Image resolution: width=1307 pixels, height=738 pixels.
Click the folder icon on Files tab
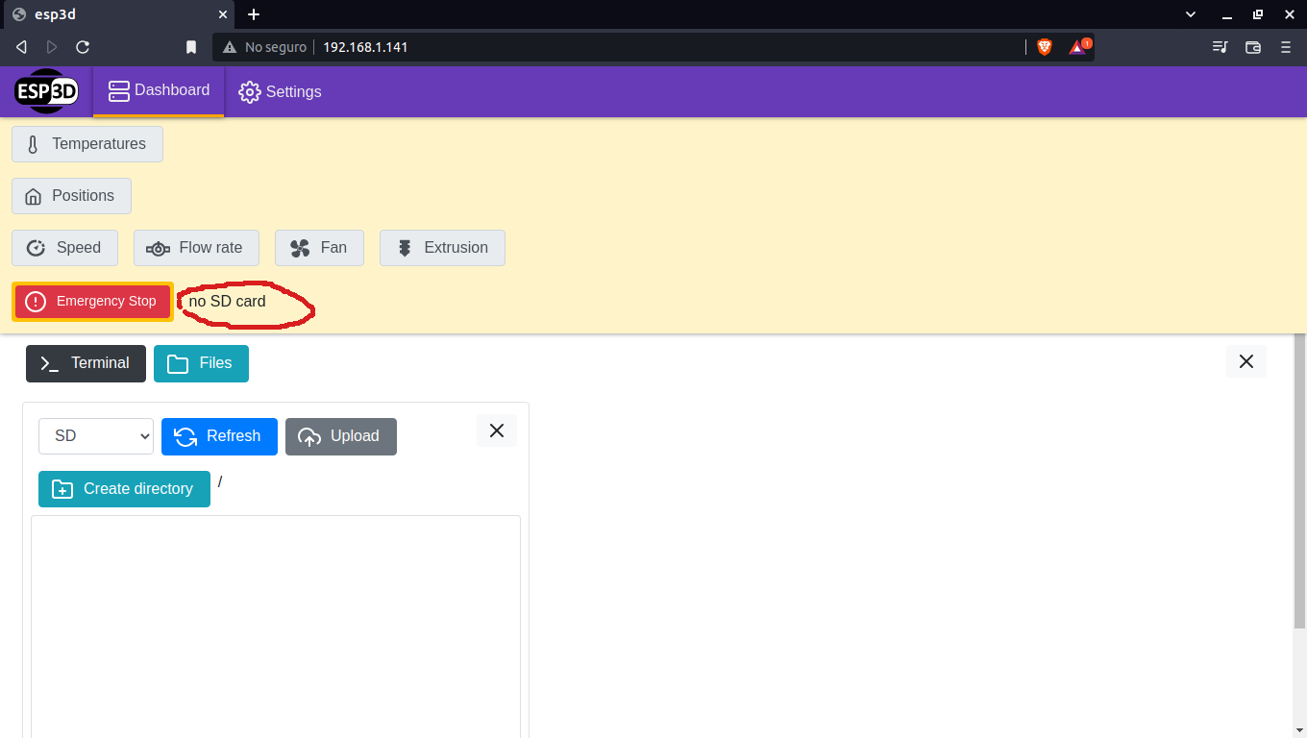pyautogui.click(x=179, y=363)
